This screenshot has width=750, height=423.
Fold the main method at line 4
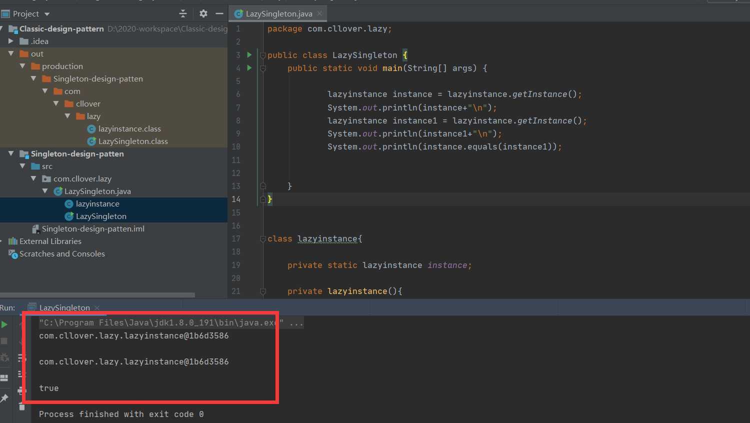pos(262,68)
